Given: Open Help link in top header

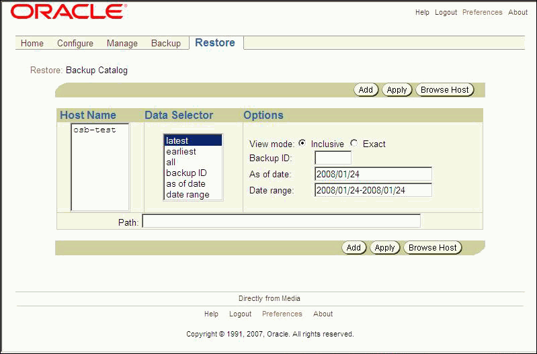Looking at the screenshot, I should coord(422,12).
